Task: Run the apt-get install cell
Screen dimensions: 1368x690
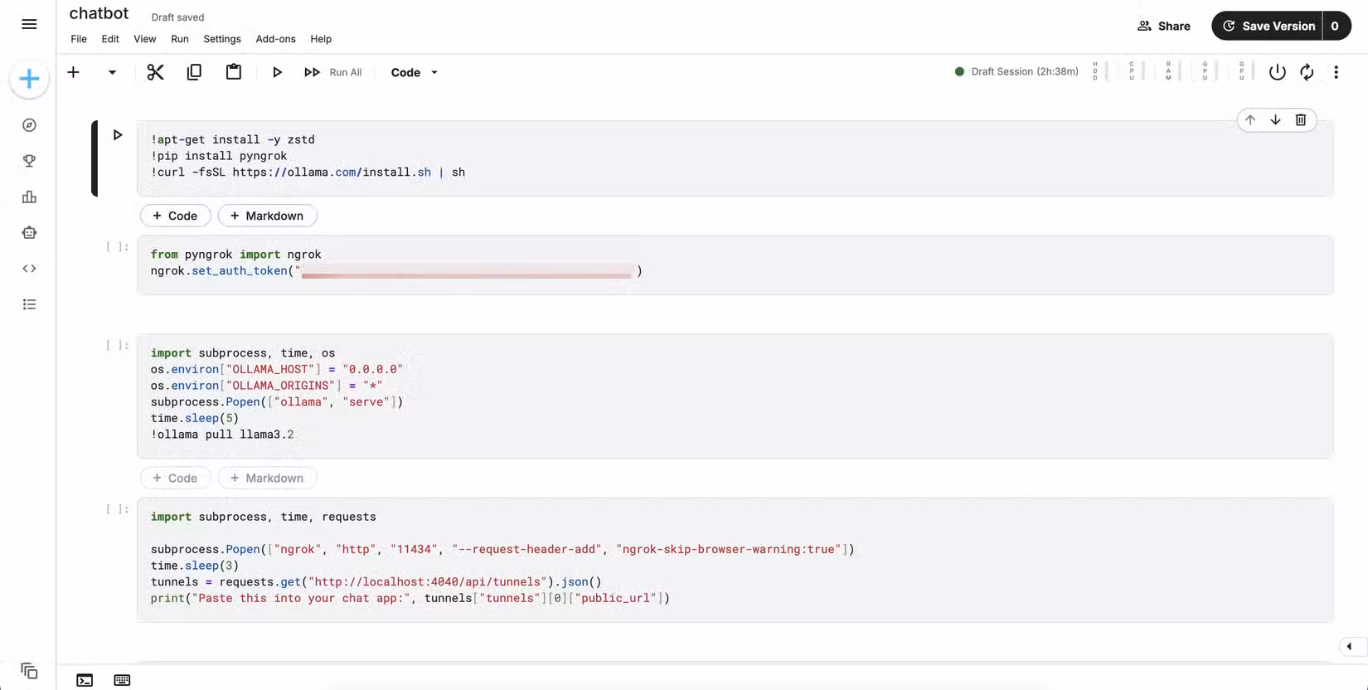Action: 118,135
